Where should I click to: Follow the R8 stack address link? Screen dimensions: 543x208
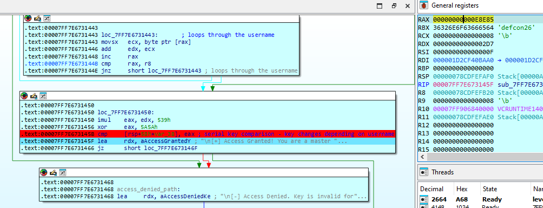coord(463,93)
